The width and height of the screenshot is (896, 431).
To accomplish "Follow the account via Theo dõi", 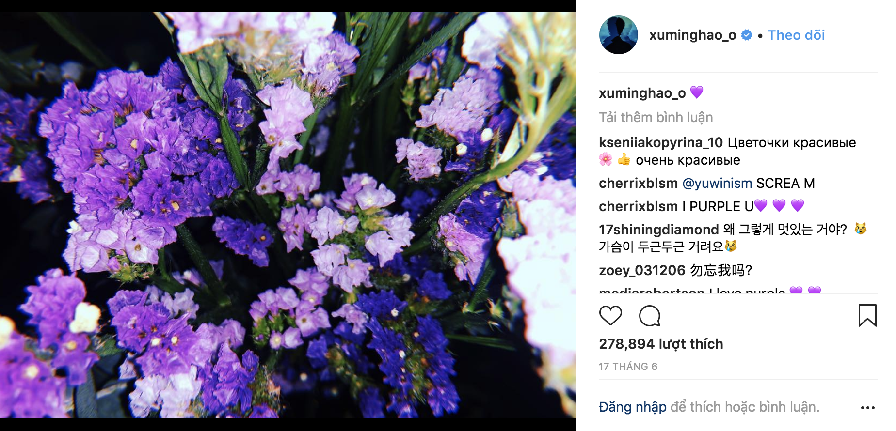I will point(796,35).
